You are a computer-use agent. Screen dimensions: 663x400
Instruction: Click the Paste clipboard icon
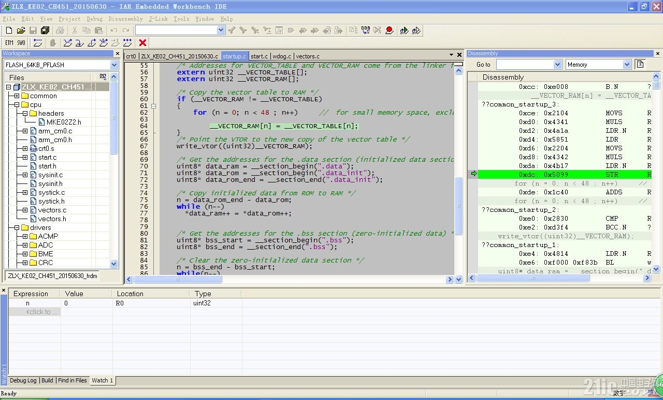pyautogui.click(x=98, y=30)
